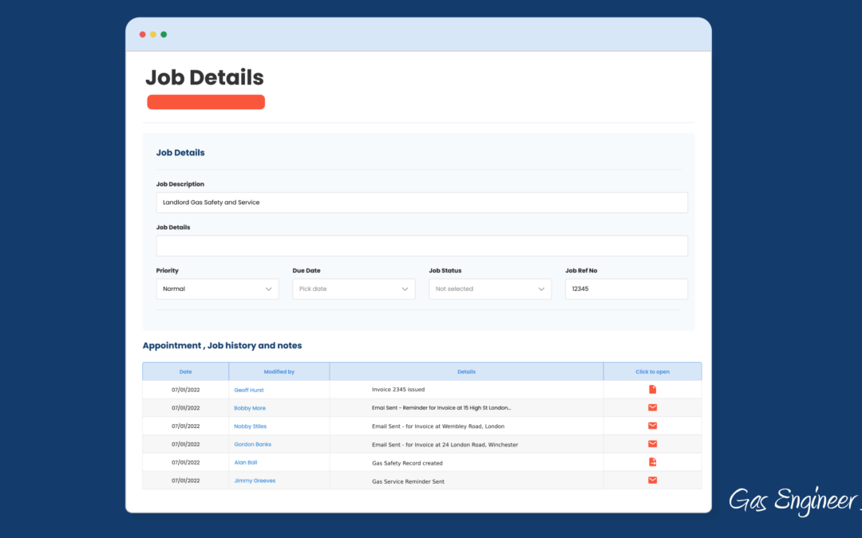Open email icon for Wembley Road invoice
This screenshot has width=862, height=538.
point(652,426)
